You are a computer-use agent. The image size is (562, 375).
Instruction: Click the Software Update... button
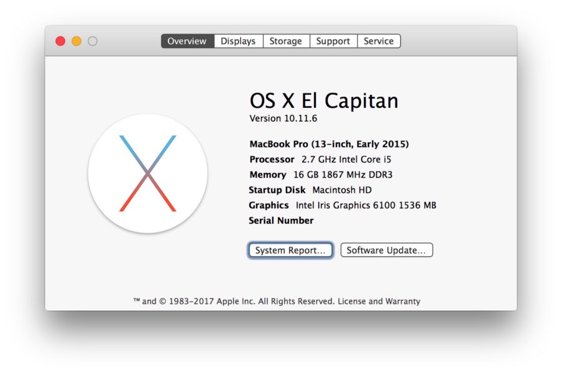(x=387, y=250)
